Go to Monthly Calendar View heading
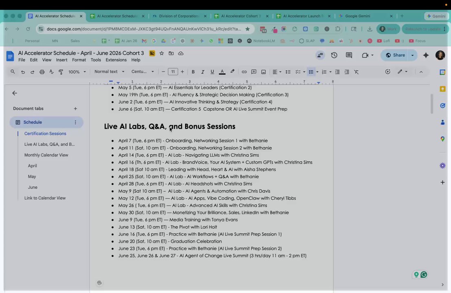Viewport: 451px width, 293px height. tap(46, 155)
